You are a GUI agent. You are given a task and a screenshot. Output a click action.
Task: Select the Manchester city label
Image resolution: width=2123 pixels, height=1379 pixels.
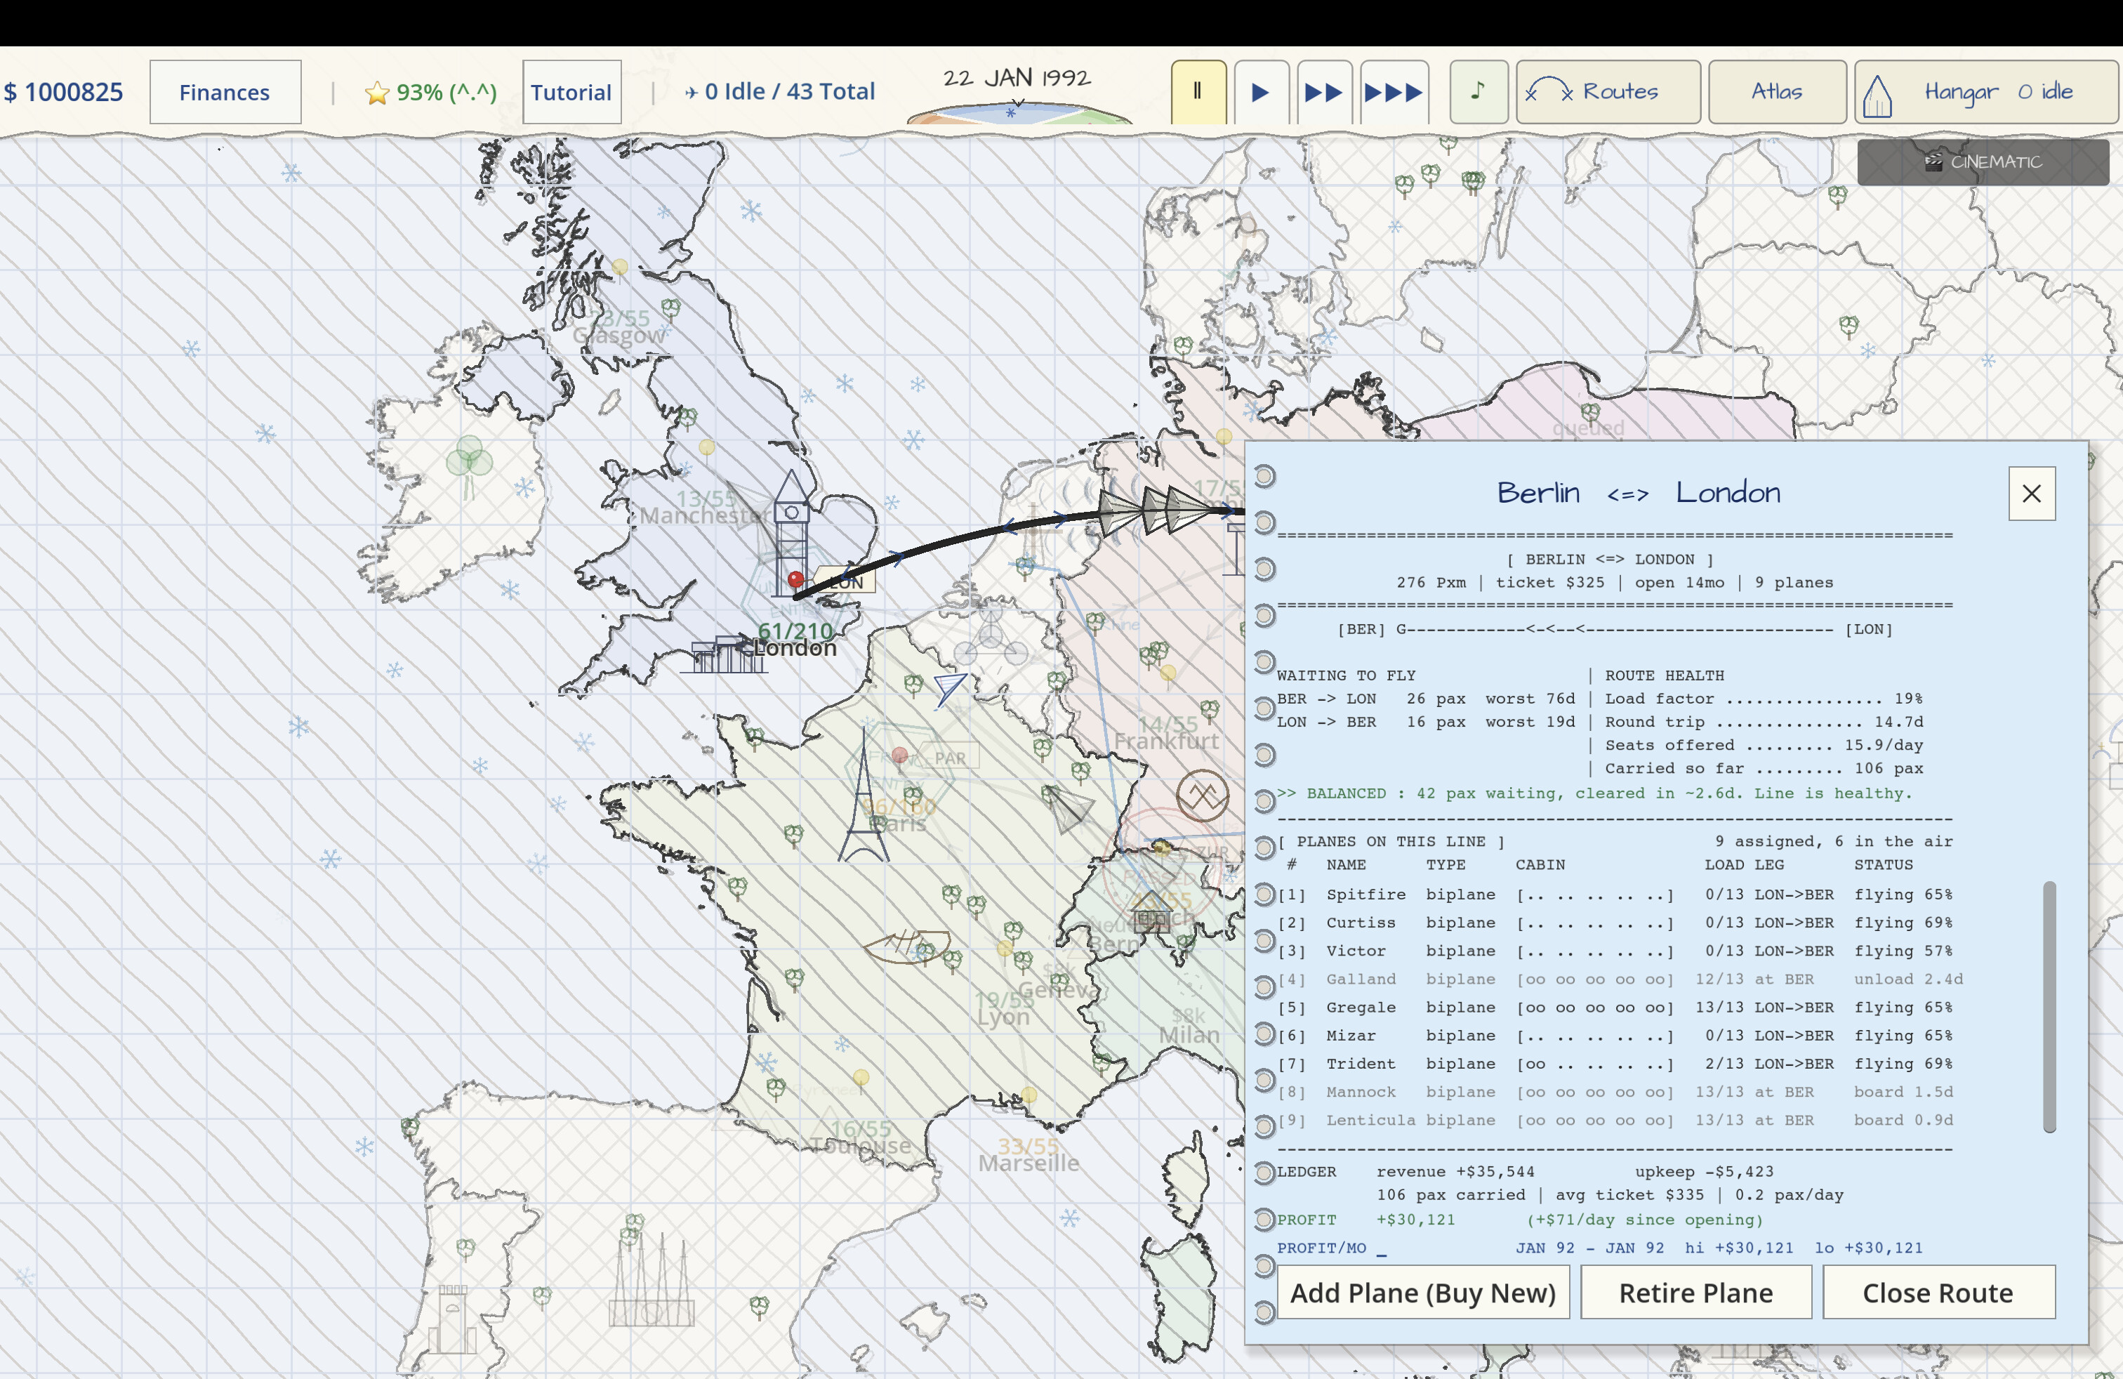click(x=705, y=515)
